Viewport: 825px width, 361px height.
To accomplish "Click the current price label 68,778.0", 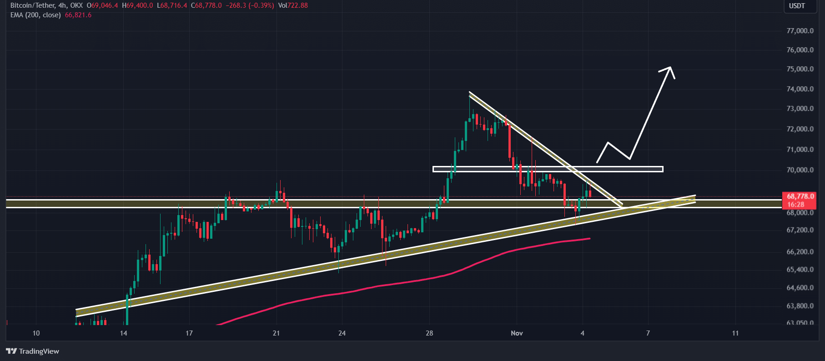I will point(800,196).
